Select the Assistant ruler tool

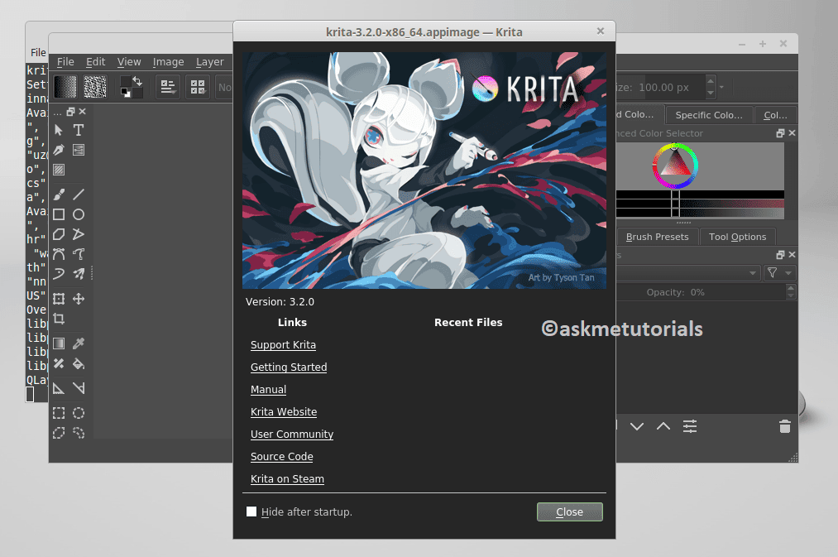click(x=59, y=388)
